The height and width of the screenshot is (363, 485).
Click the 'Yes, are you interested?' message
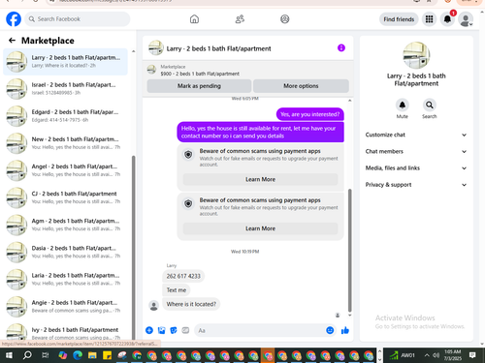point(310,114)
